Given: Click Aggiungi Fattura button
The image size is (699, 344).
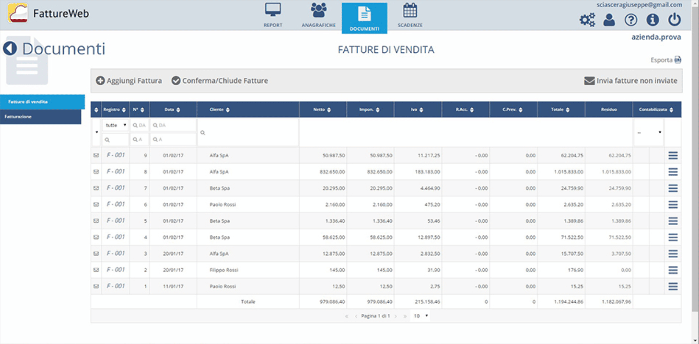Looking at the screenshot, I should coord(129,81).
